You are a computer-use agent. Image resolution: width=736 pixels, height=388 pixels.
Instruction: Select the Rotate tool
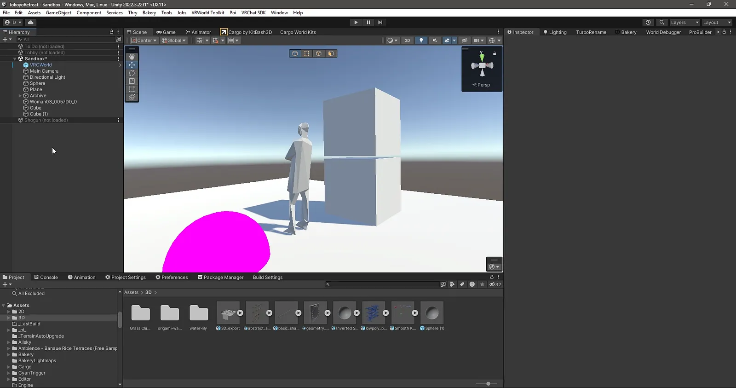pos(132,73)
